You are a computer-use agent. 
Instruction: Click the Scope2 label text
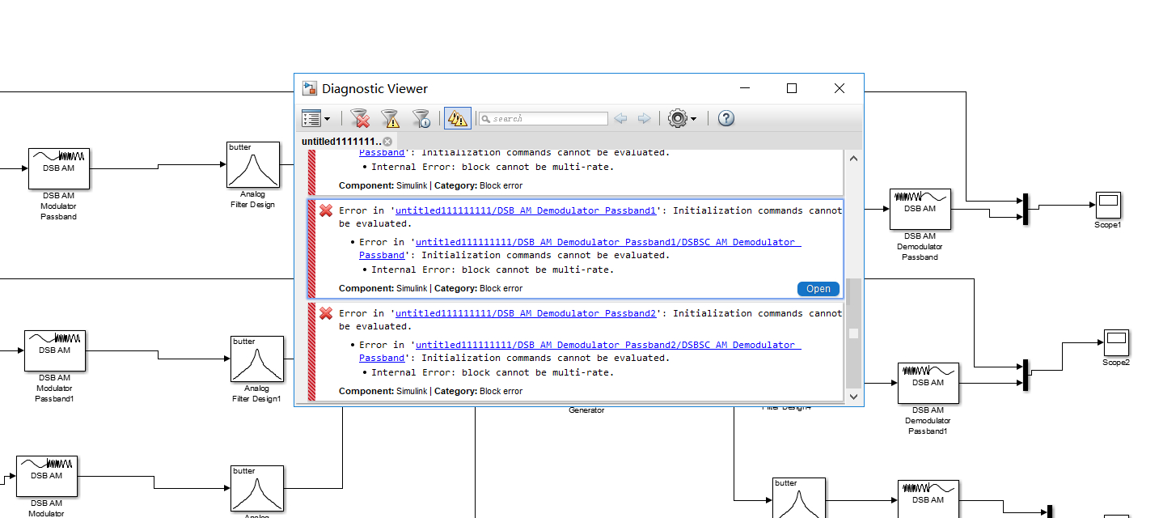tap(1116, 362)
